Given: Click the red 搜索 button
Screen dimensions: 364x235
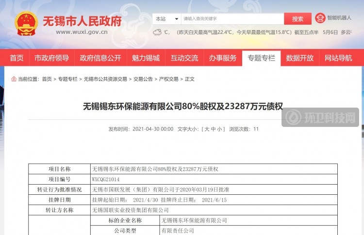Looking at the screenshot, I should tap(298, 19).
